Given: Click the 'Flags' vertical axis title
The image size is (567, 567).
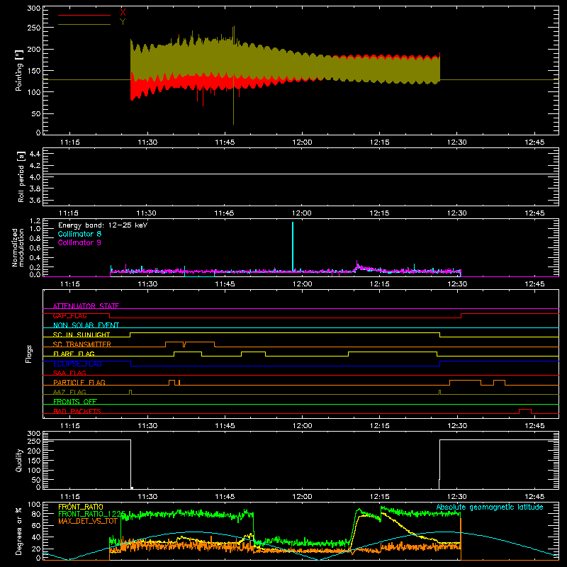Looking at the screenshot, I should pos(28,354).
